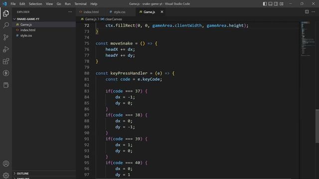This screenshot has height=179, width=319.
Task: Open Run and Debug view
Action: tap(6, 49)
